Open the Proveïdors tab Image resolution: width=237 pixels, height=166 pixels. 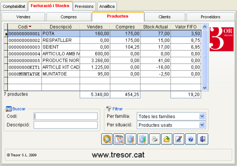pyautogui.click(x=210, y=17)
